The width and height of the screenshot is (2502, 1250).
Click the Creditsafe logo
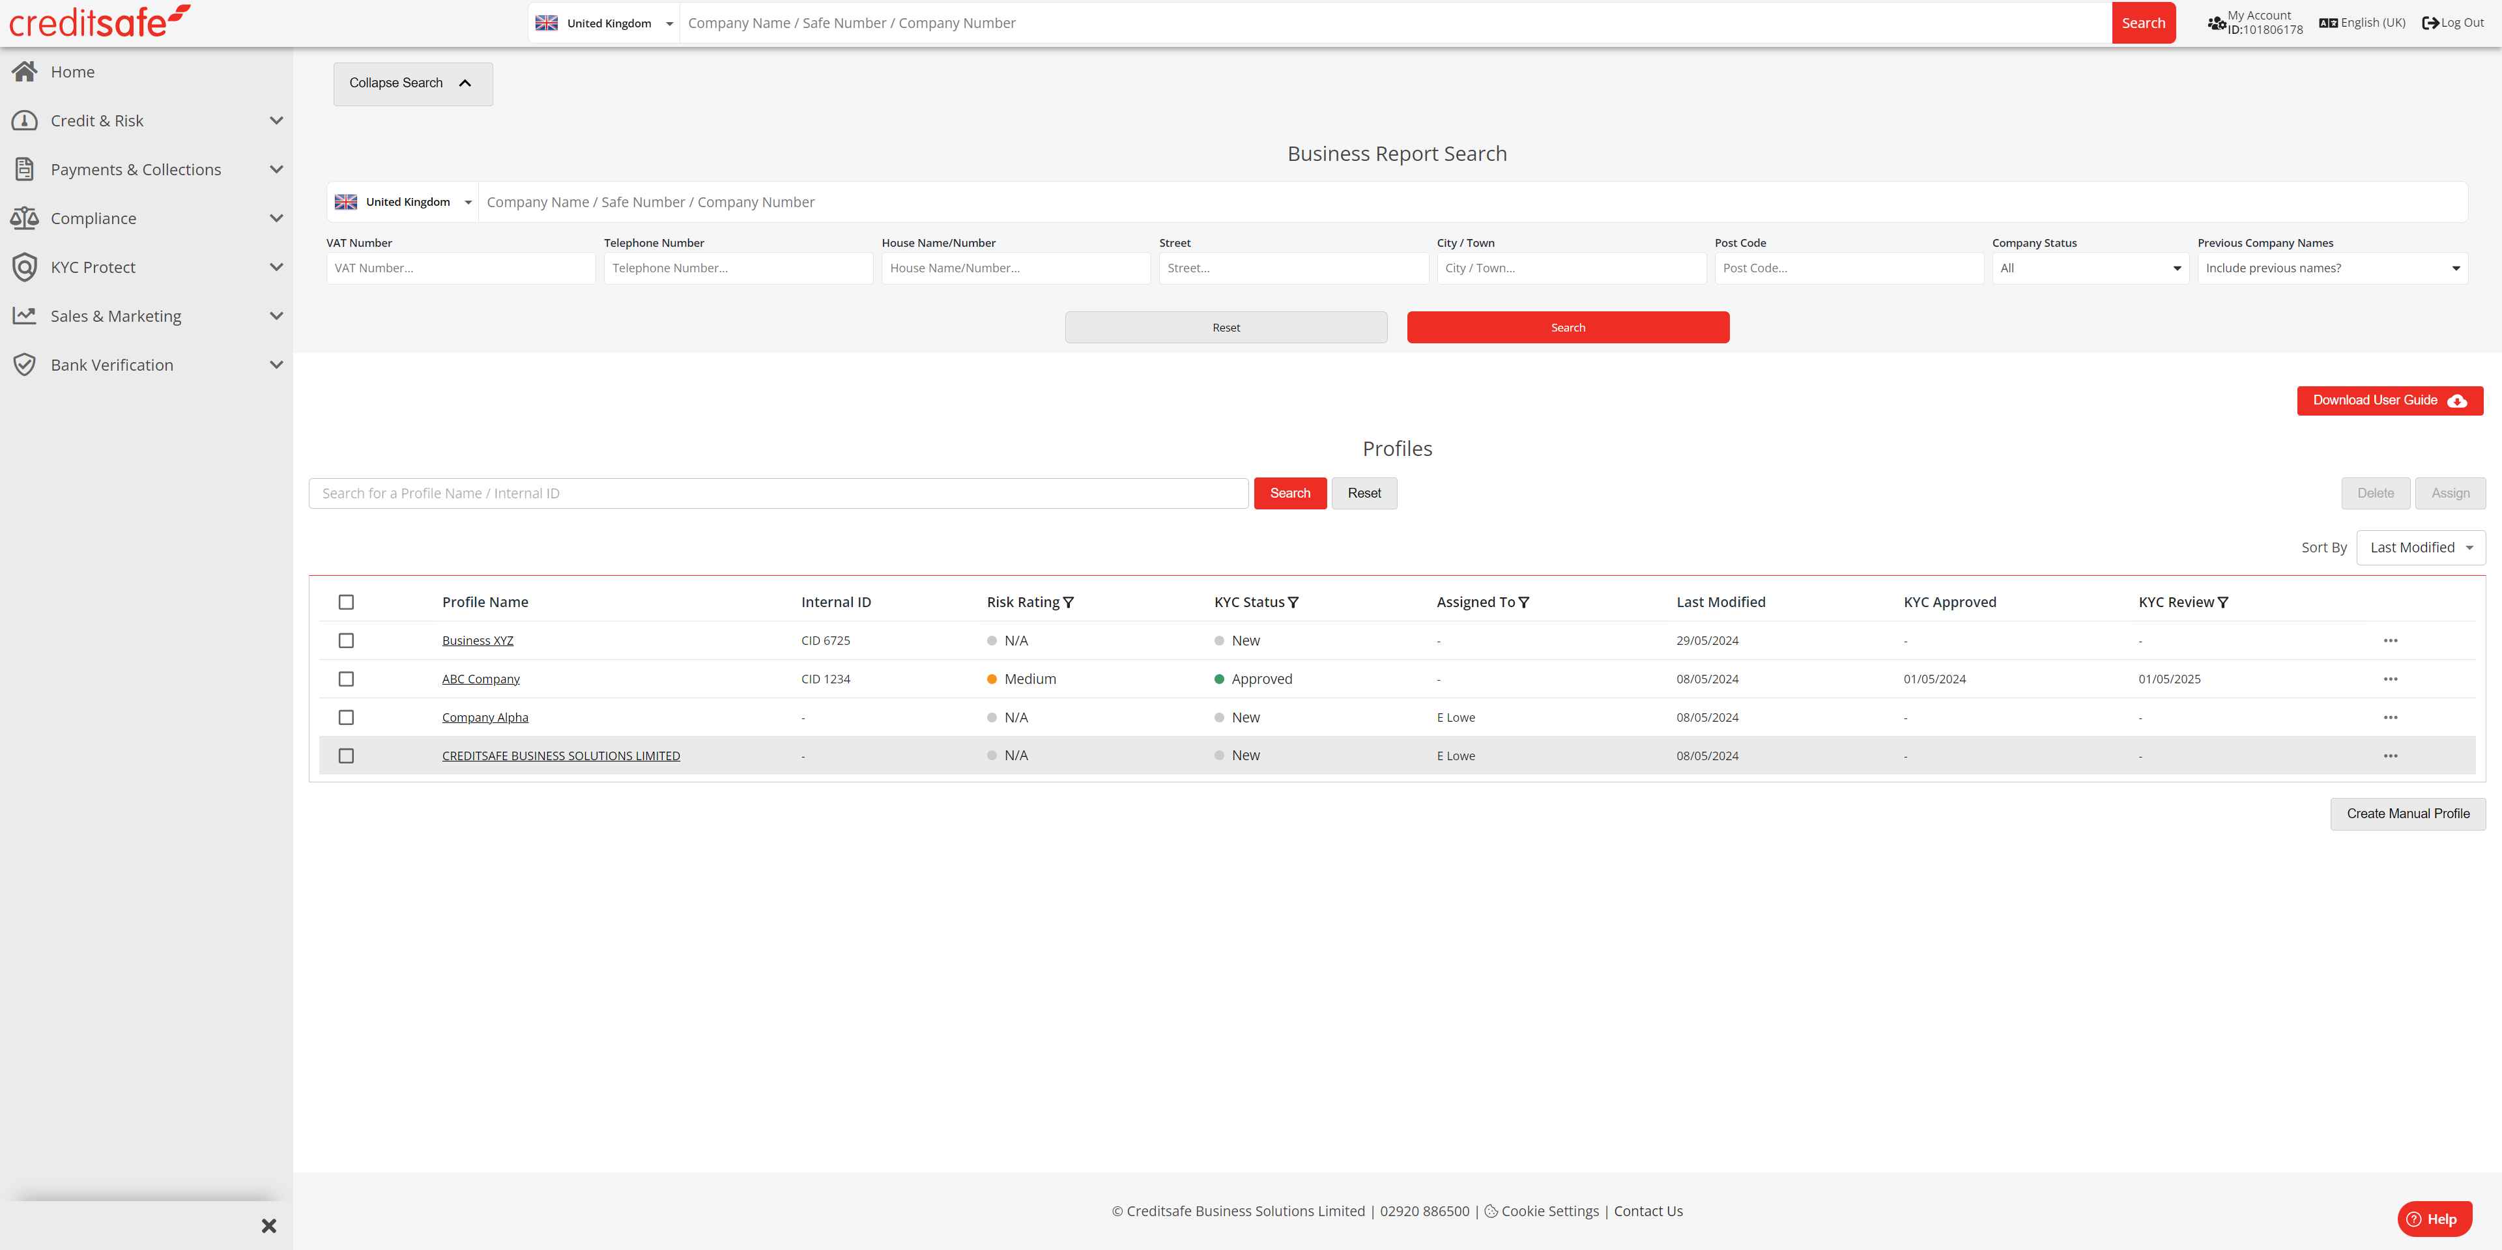pos(100,21)
